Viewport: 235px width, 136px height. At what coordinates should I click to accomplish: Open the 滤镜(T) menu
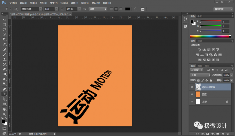[x=74, y=3]
